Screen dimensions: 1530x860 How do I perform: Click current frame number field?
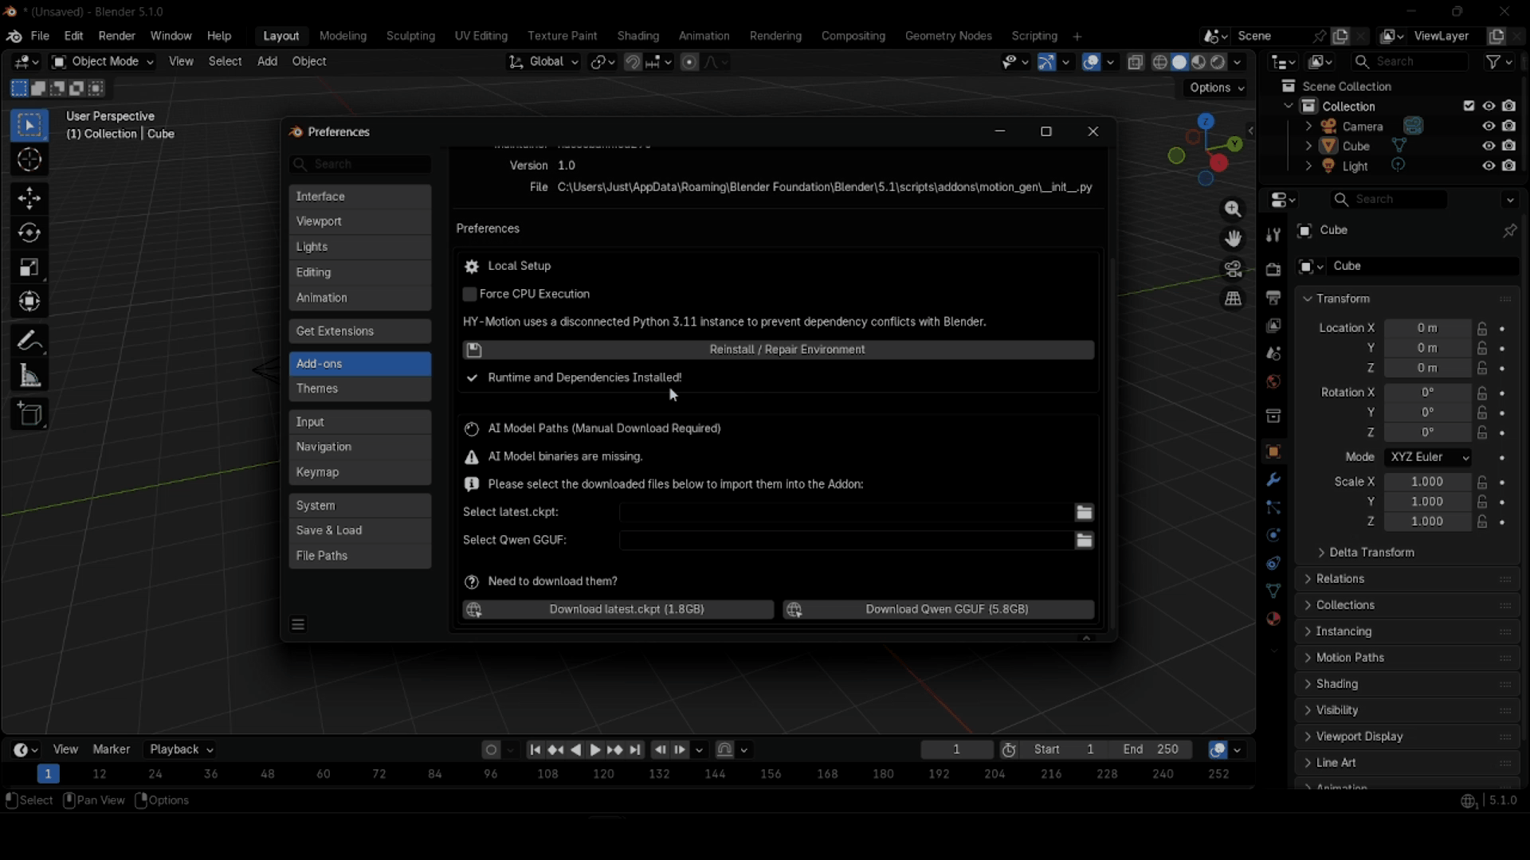(956, 749)
